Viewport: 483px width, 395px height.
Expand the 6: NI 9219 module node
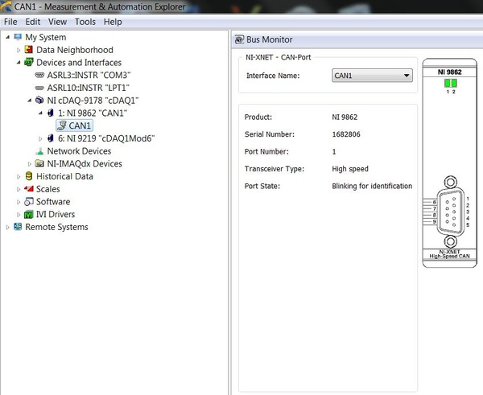point(40,138)
